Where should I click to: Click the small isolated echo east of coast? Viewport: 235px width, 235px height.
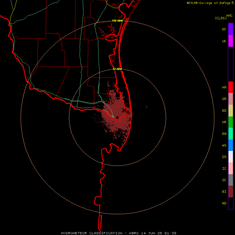tap(147, 107)
